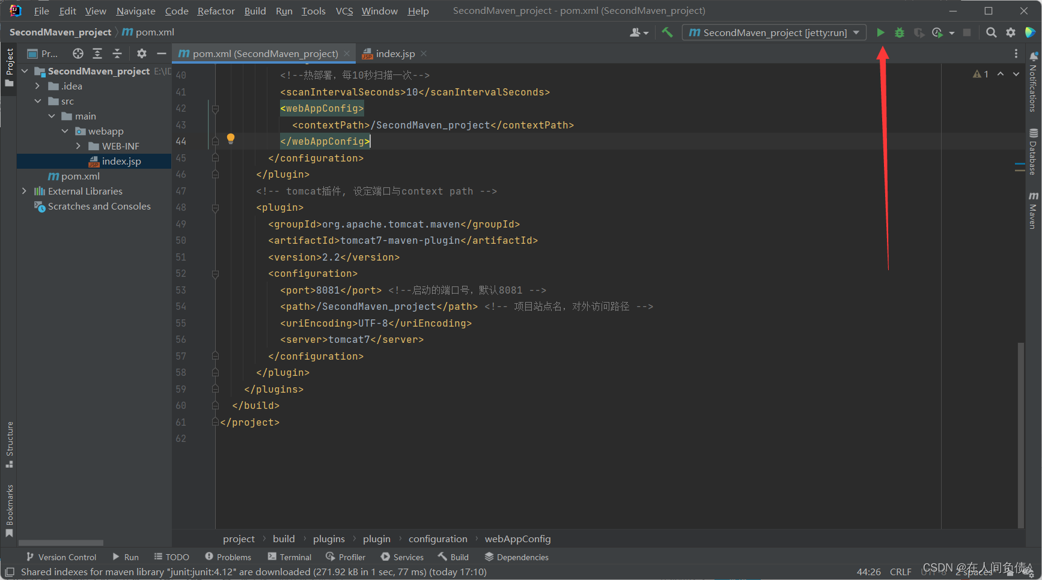This screenshot has height=580, width=1042.
Task: Expand the External Libraries node
Action: tap(24, 191)
